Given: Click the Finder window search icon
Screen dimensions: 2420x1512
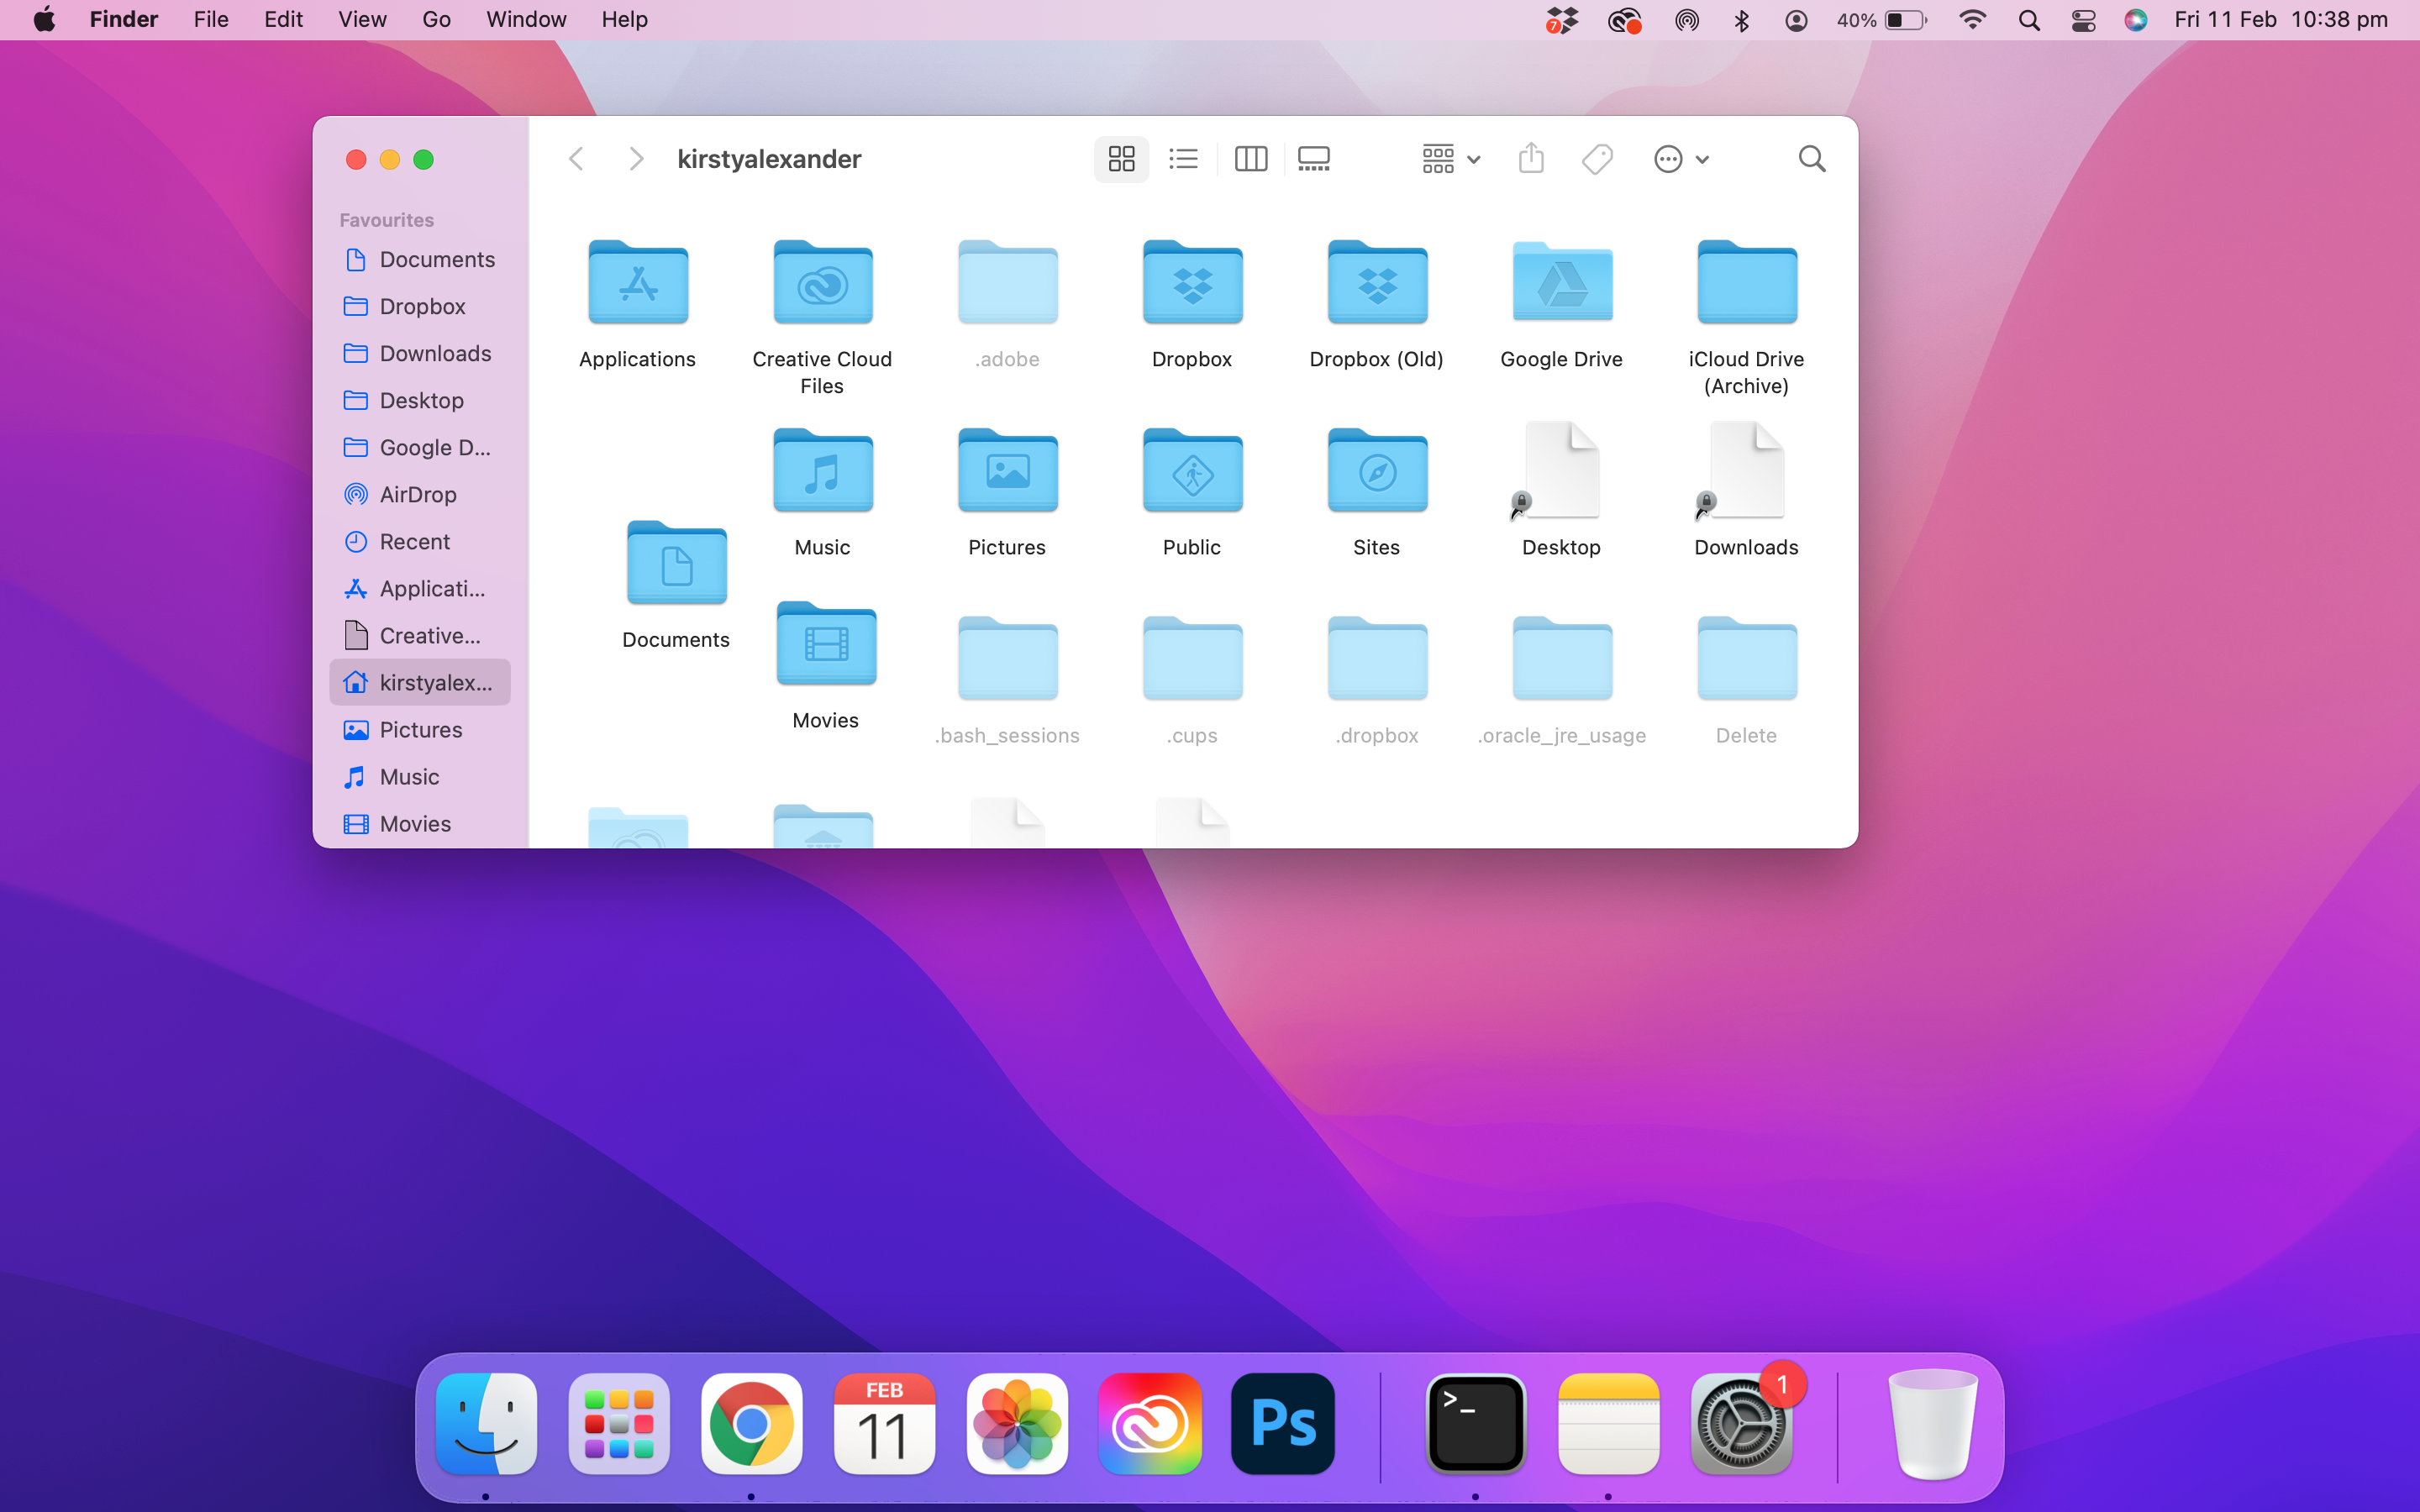Looking at the screenshot, I should tap(1811, 159).
